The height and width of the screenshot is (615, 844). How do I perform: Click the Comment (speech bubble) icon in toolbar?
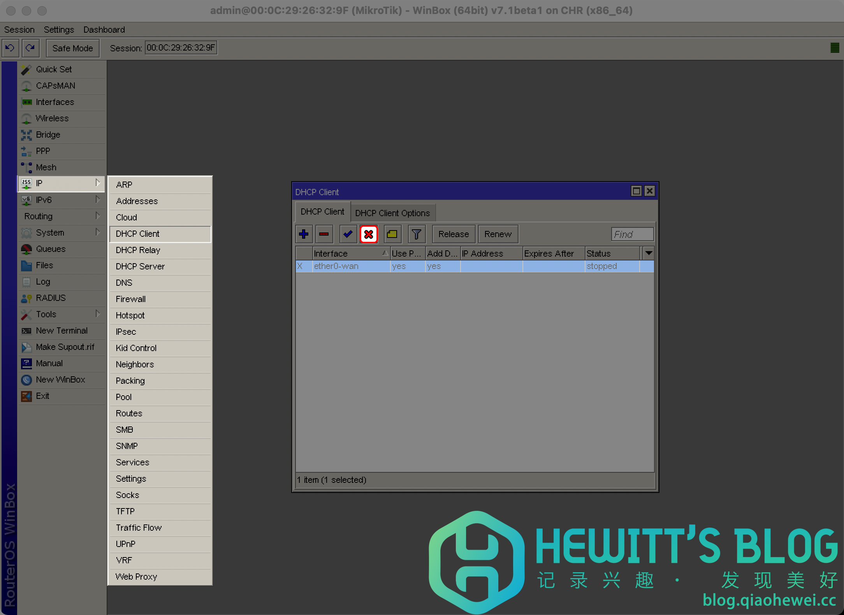(392, 234)
